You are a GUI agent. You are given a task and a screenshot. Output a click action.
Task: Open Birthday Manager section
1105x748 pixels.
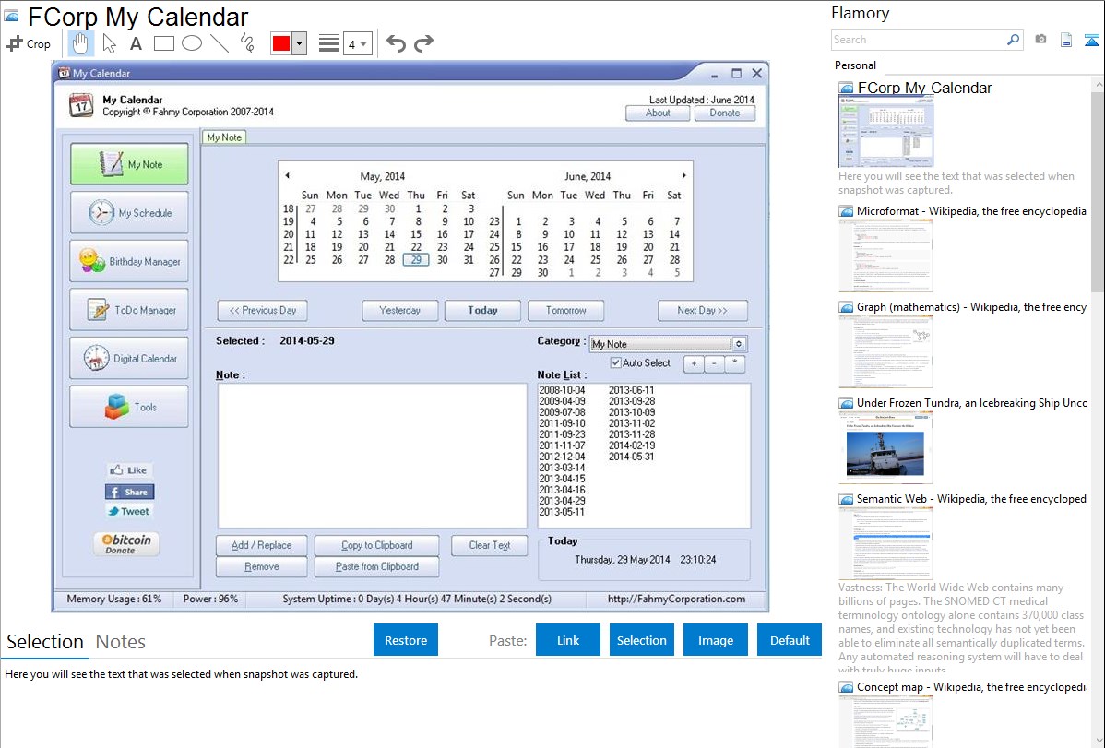tap(129, 262)
